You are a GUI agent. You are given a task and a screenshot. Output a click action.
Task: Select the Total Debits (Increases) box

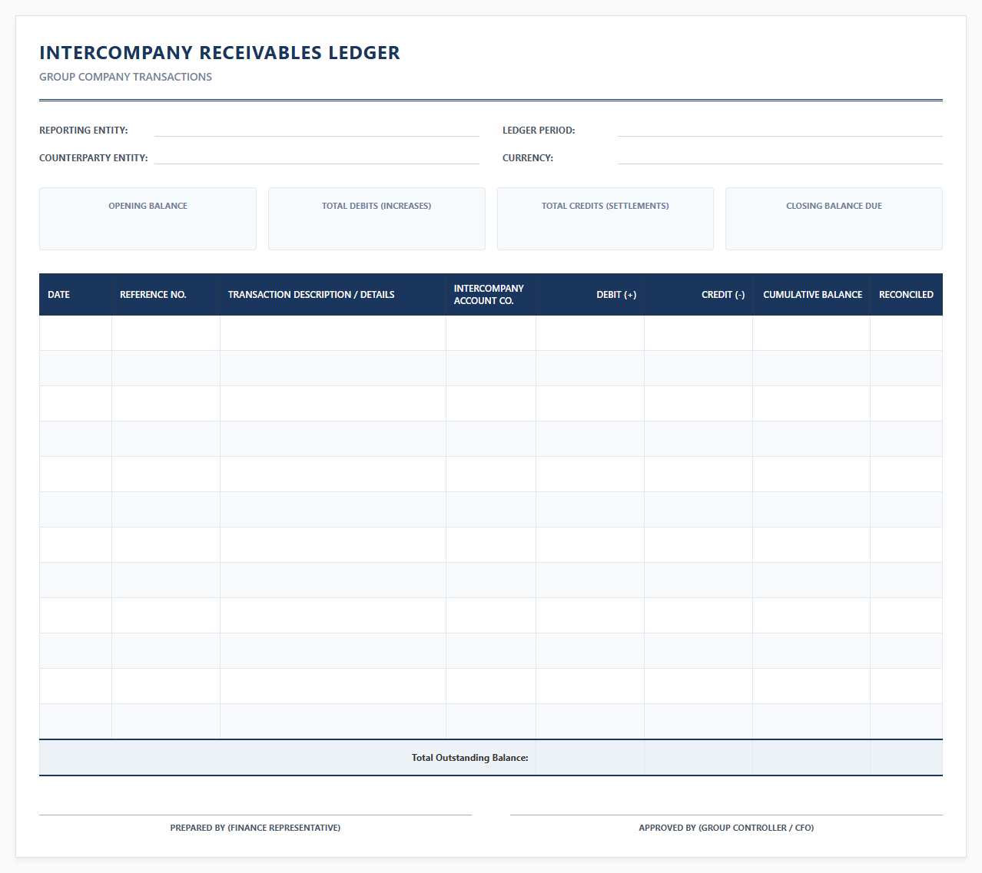click(377, 219)
